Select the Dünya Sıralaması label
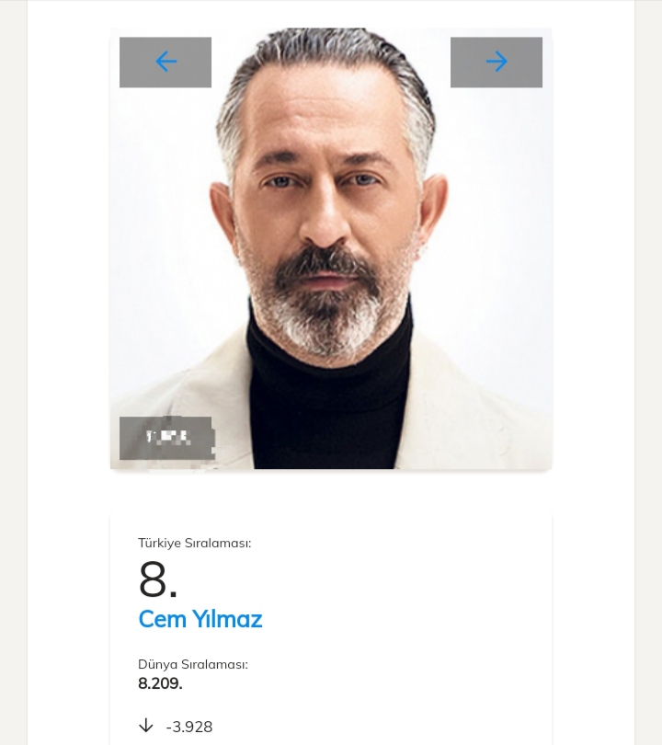The height and width of the screenshot is (745, 662). tap(193, 664)
